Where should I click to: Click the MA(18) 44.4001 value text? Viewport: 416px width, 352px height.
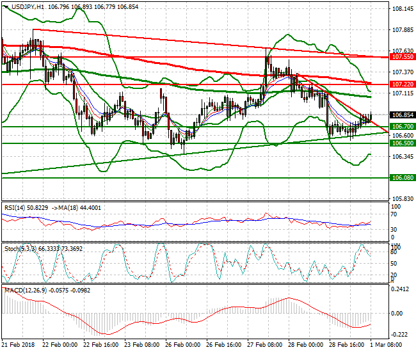[x=79, y=208]
